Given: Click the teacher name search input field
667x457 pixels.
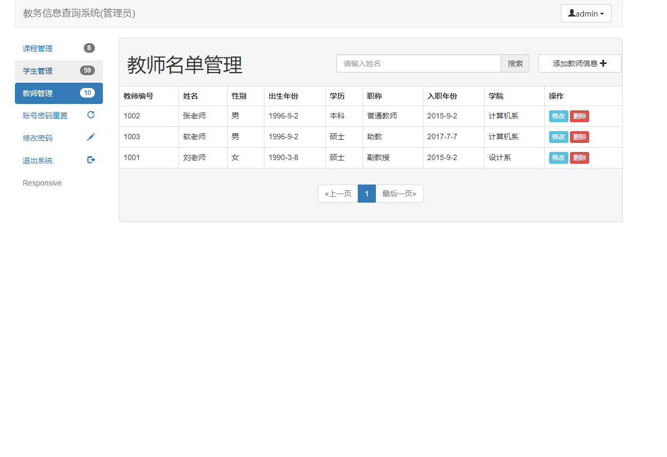Looking at the screenshot, I should (419, 63).
